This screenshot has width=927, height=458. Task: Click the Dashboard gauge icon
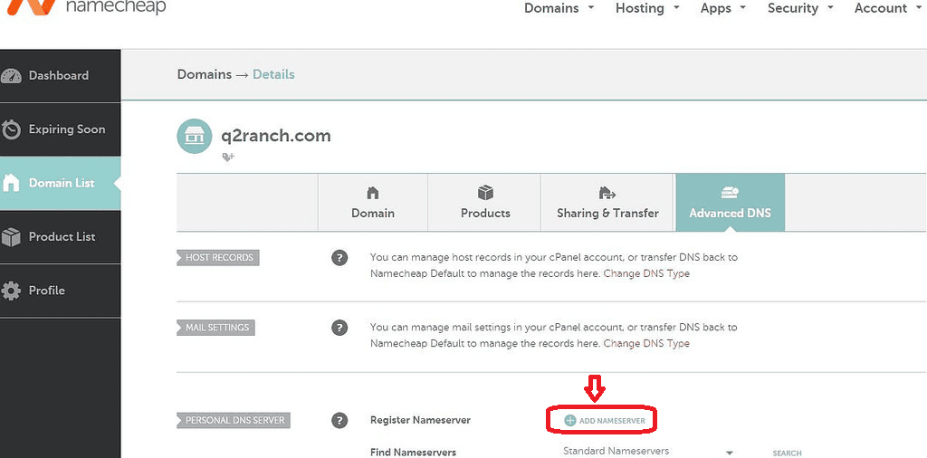(11, 76)
